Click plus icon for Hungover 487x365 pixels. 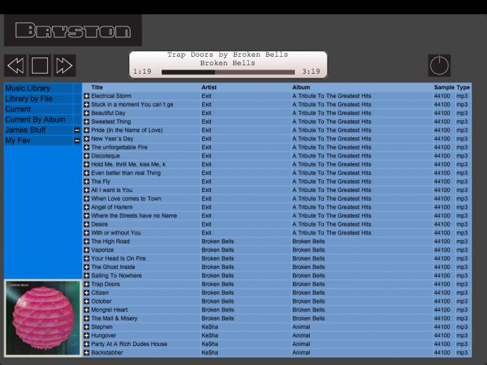click(87, 335)
